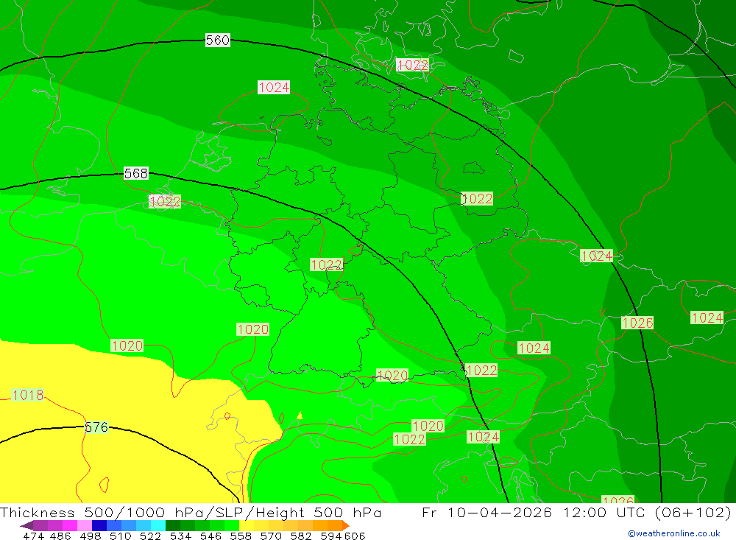
Task: Click the purple left arrow of the legend
Action: pos(26,525)
